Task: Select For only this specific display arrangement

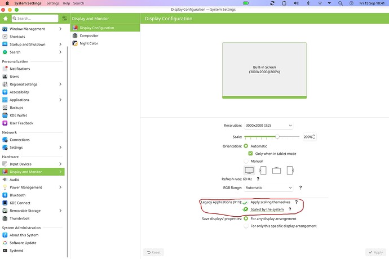Action: tap(246, 226)
